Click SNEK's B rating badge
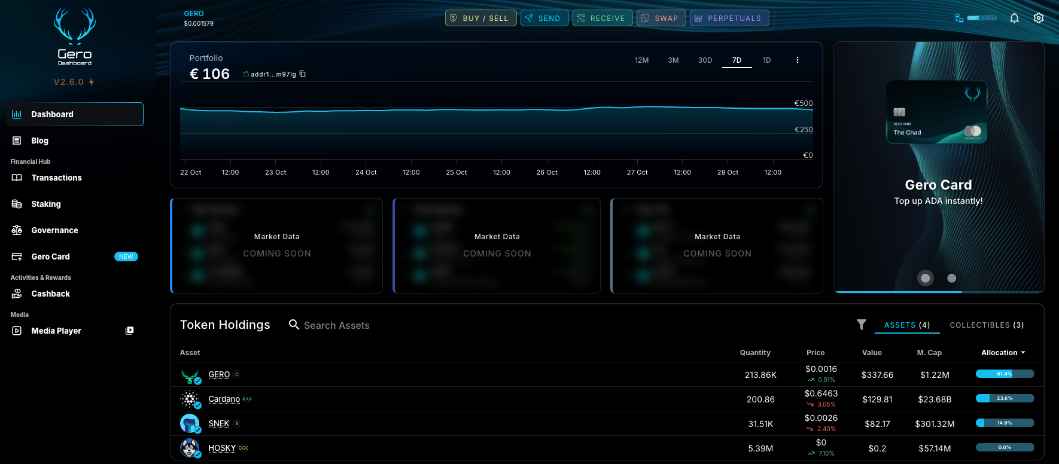The height and width of the screenshot is (464, 1059). (x=237, y=423)
